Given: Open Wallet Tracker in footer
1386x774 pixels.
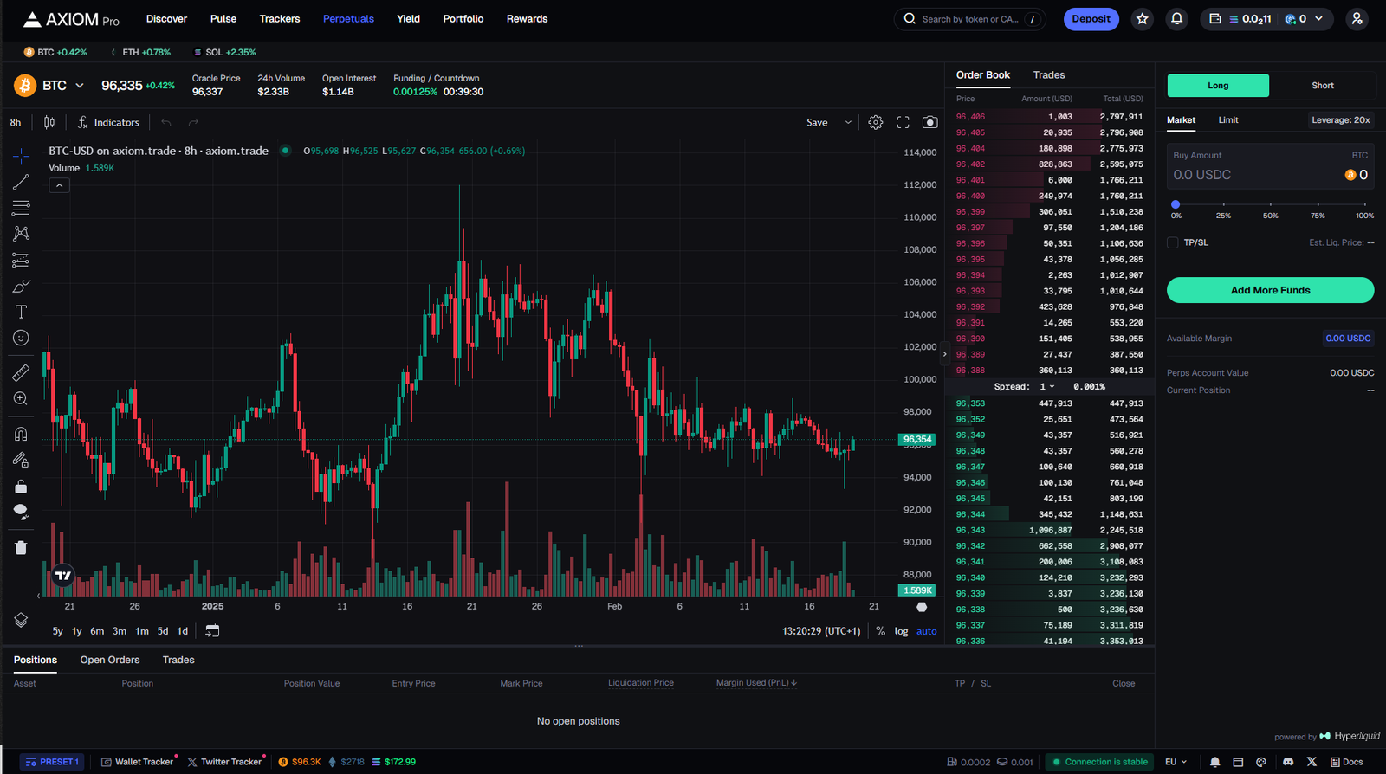Looking at the screenshot, I should pyautogui.click(x=137, y=762).
